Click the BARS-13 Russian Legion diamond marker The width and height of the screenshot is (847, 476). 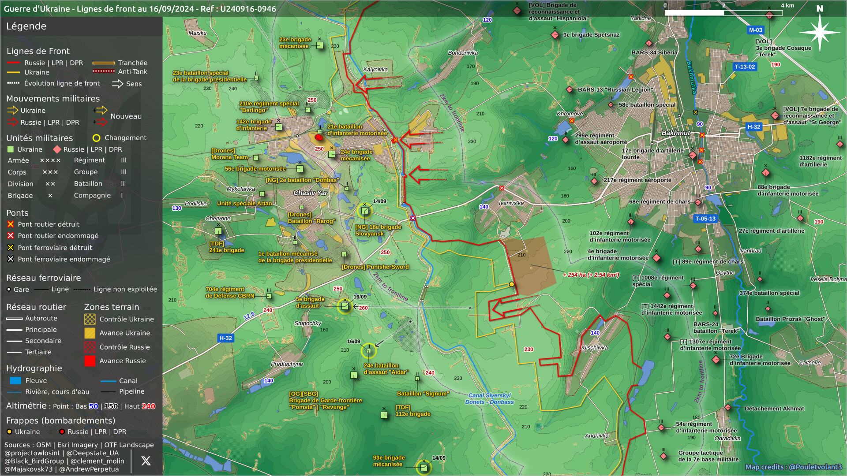(x=570, y=89)
